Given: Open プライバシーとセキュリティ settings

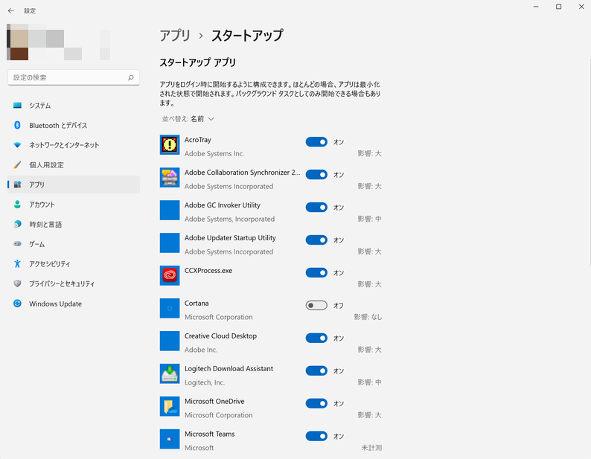Looking at the screenshot, I should pos(74,283).
